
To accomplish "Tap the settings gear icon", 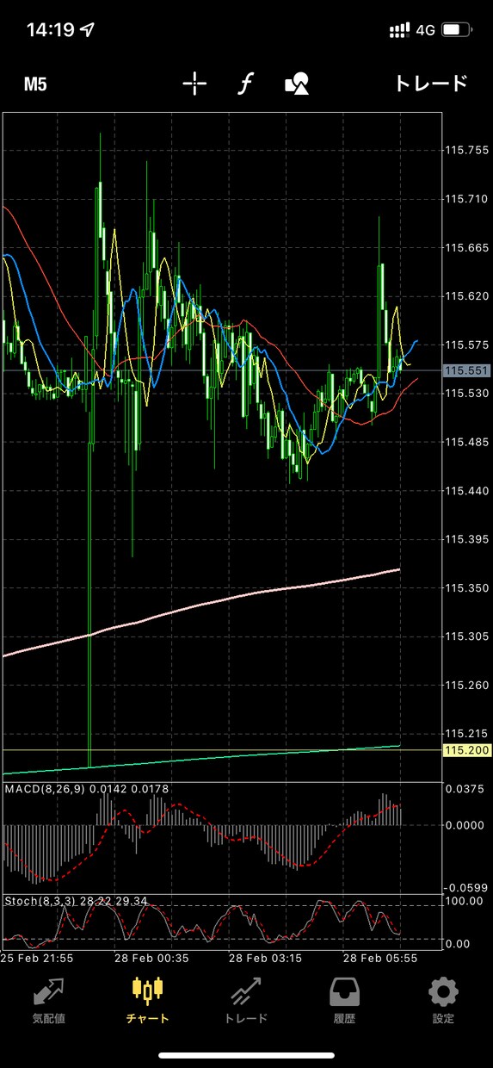I will tap(443, 991).
